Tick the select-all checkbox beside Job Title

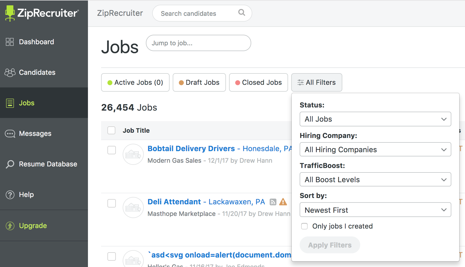click(111, 130)
